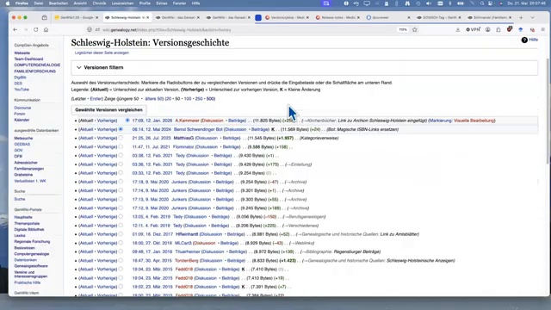Open the account profile icon in toolbar
This screenshot has height=310, width=551.
[488, 30]
